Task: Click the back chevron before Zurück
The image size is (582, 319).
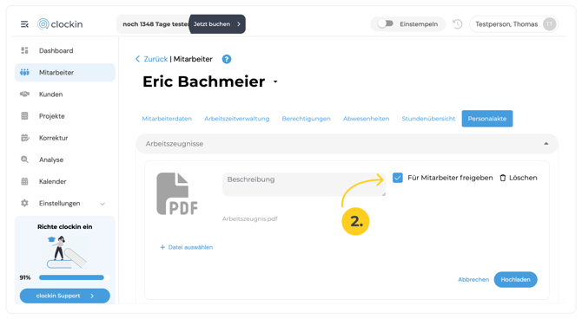Action: 138,59
